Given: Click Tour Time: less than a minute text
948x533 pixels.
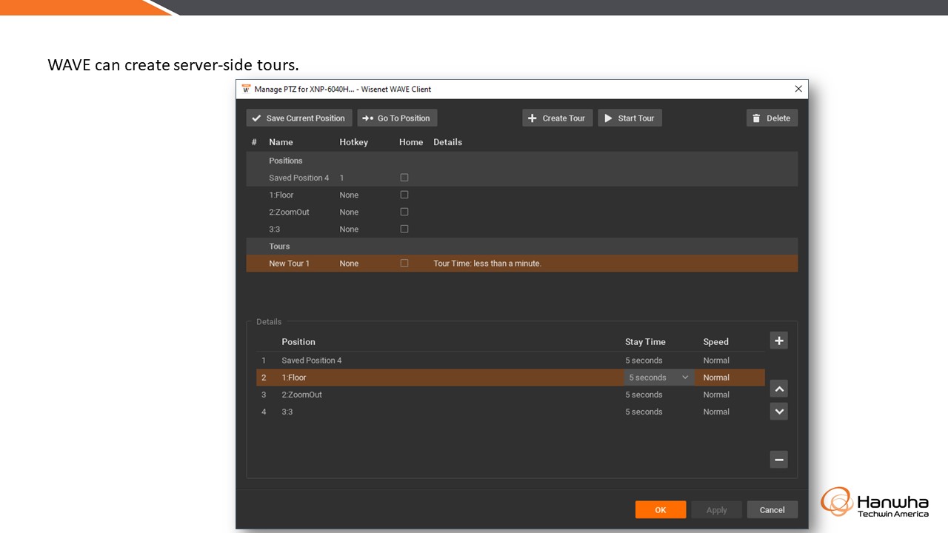Looking at the screenshot, I should pyautogui.click(x=487, y=263).
